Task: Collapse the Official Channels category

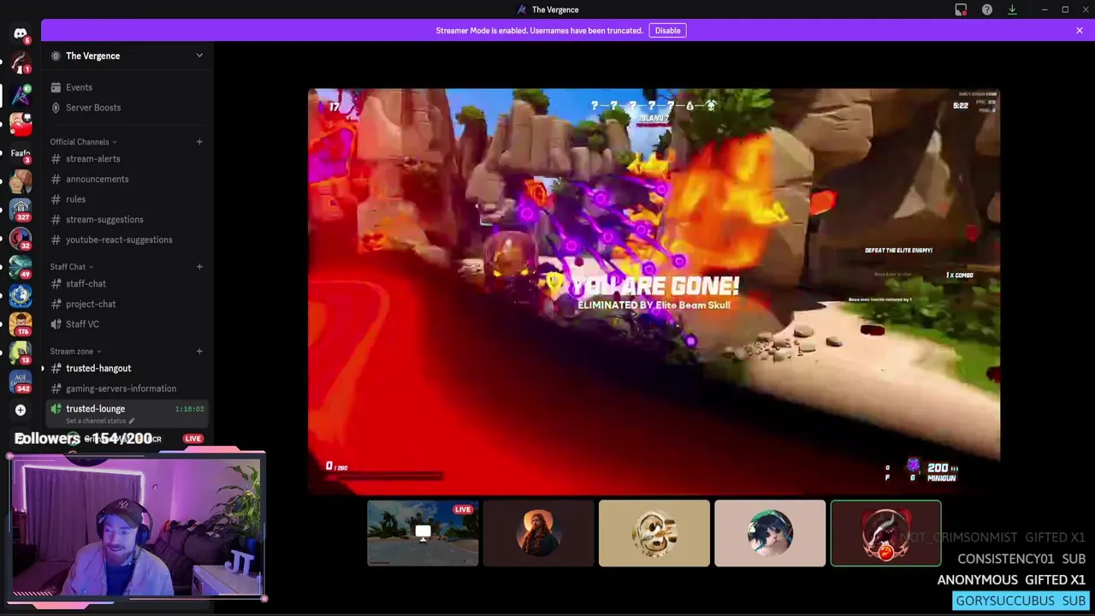Action: coord(83,142)
